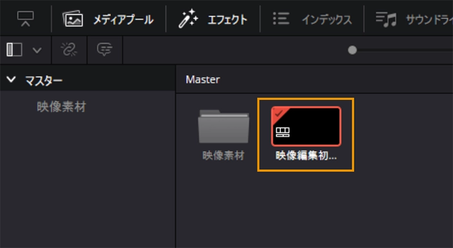Screen dimensions: 453x248
Task: Open the メディアプール panel
Action: point(108,19)
